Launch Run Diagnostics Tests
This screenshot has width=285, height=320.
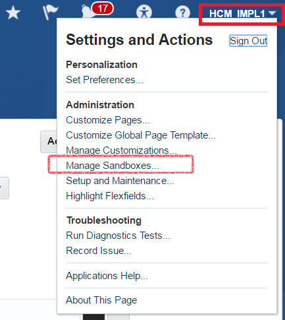[x=118, y=236]
